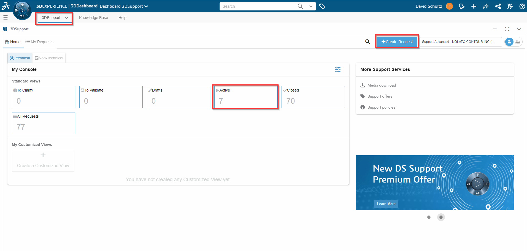This screenshot has width=527, height=251.
Task: Click the 3DSupport widget title icon
Action: [5, 29]
